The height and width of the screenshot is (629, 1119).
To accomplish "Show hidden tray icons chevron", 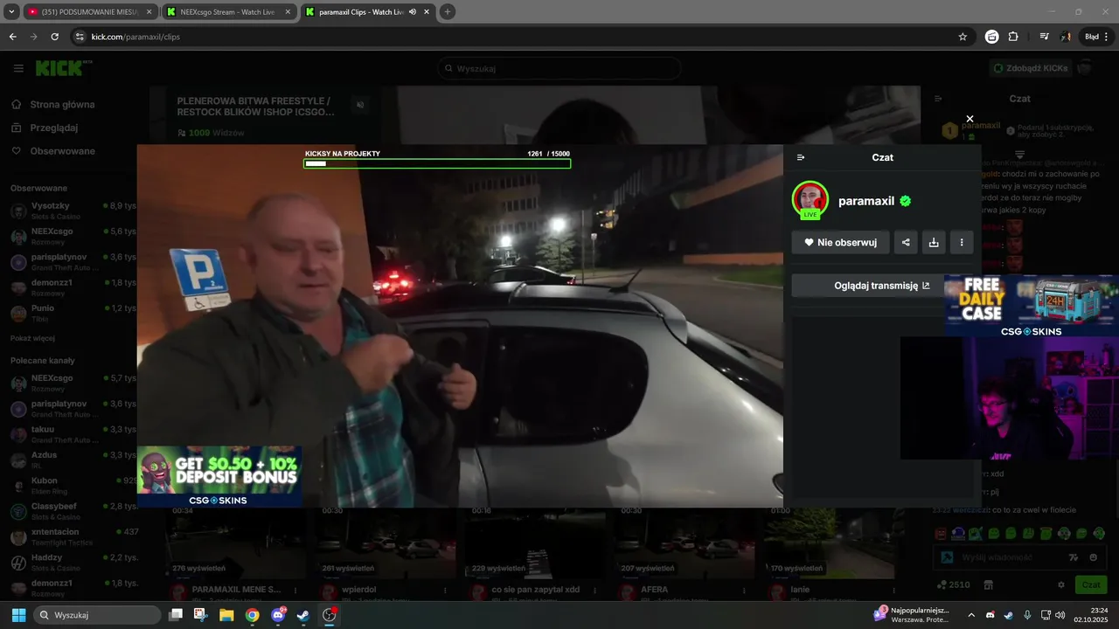I will tap(971, 615).
